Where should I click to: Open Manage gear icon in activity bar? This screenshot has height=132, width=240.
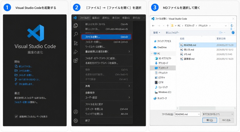coord(76,121)
